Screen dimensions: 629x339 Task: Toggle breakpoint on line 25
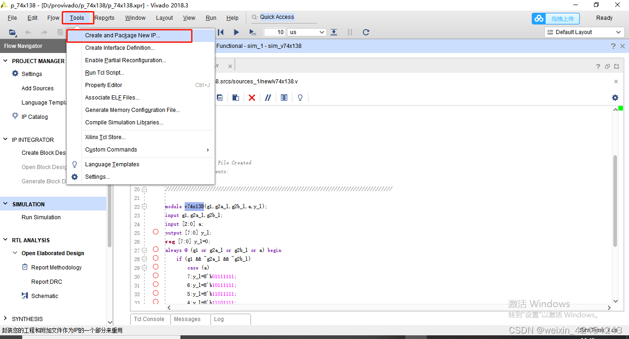click(156, 232)
